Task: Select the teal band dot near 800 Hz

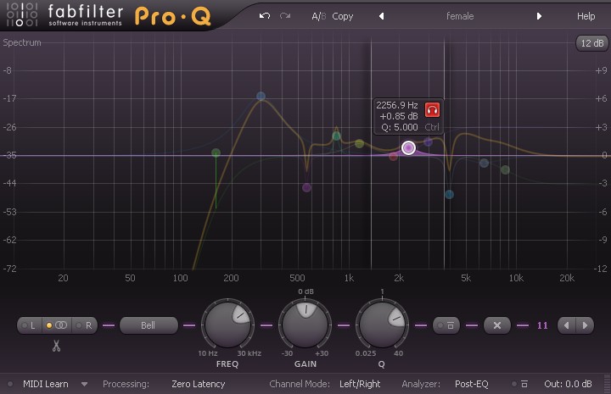Action: point(336,136)
